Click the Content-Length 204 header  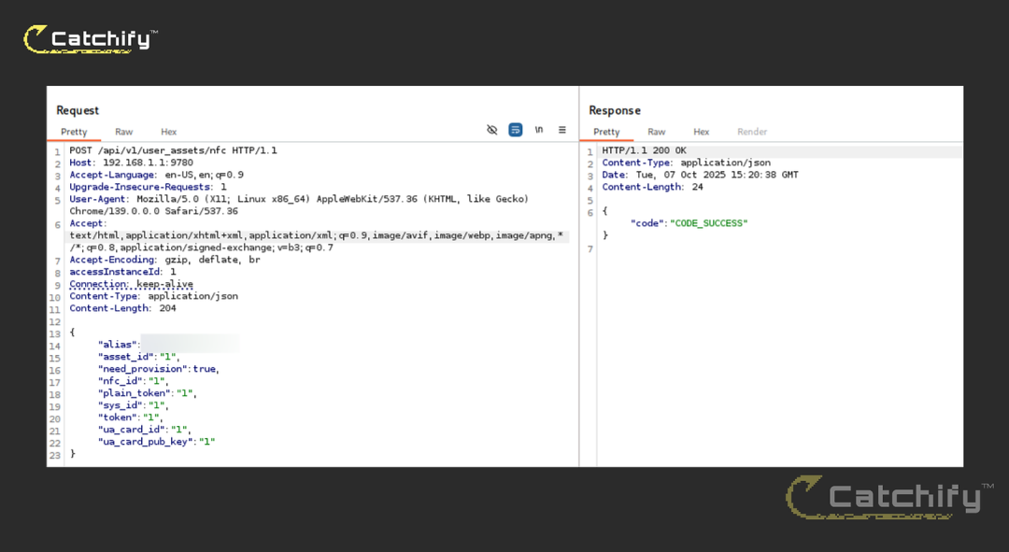pyautogui.click(x=123, y=308)
